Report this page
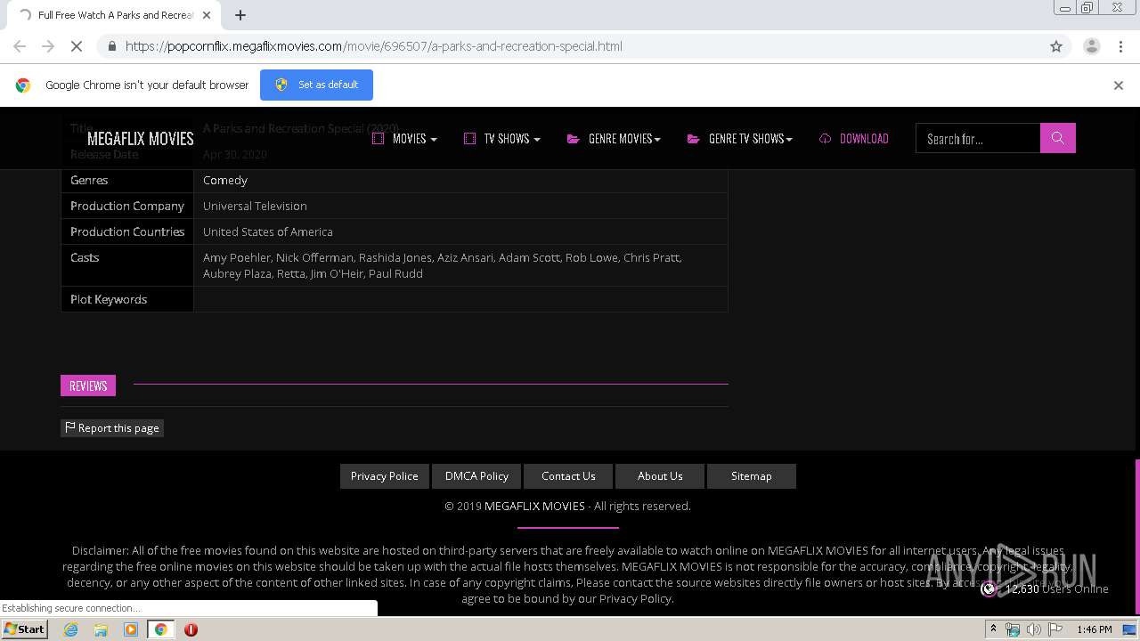 (112, 428)
